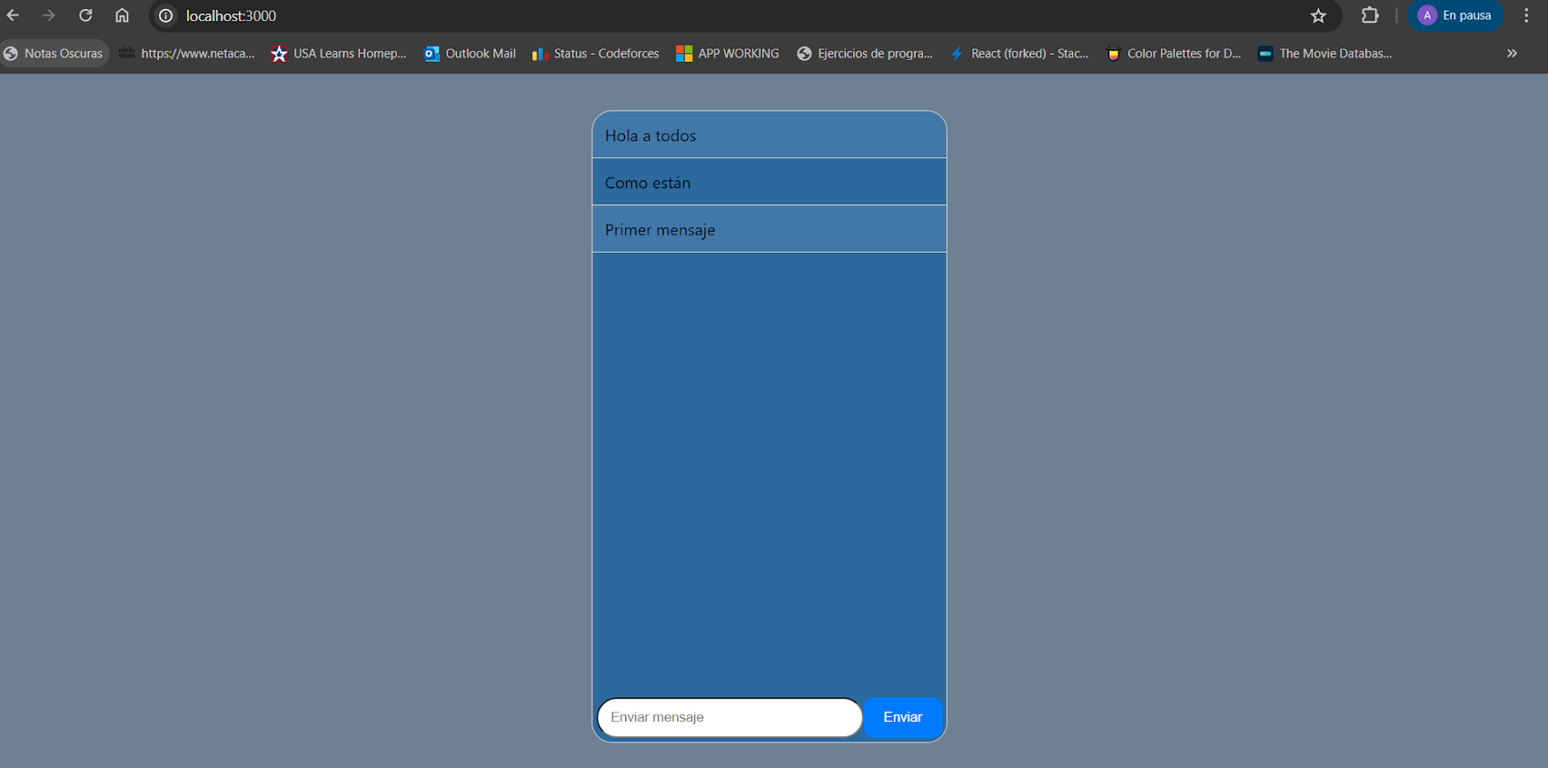Open the Chrome three-dot menu

(1526, 16)
